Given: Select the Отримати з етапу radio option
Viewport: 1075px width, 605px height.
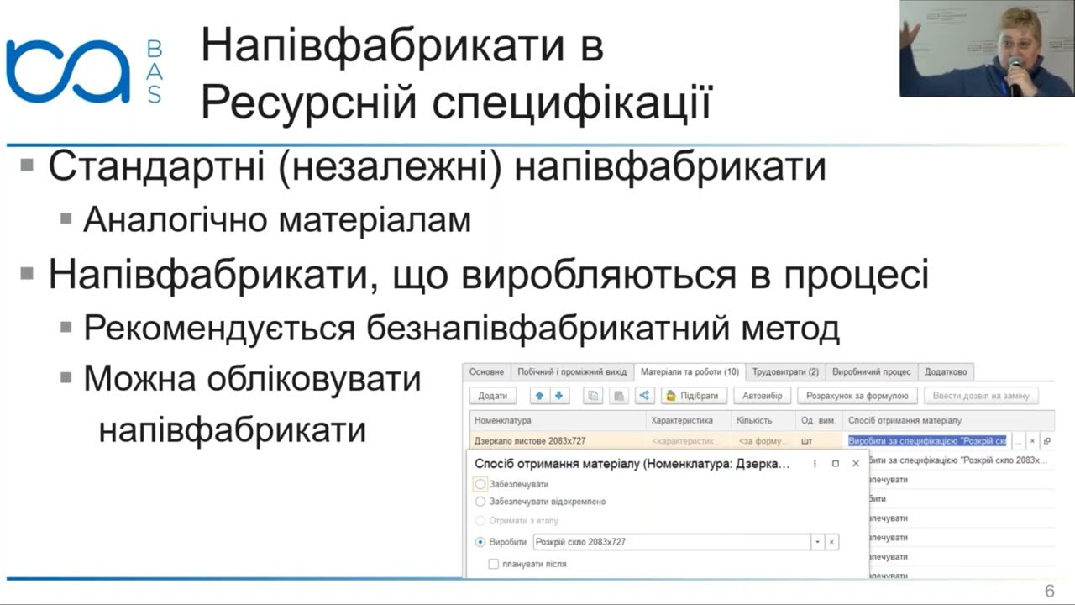Looking at the screenshot, I should [x=480, y=521].
